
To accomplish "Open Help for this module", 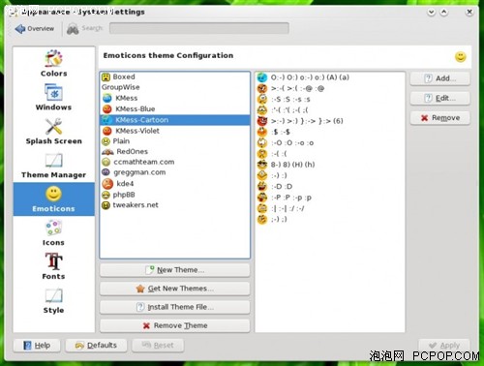I will (37, 346).
